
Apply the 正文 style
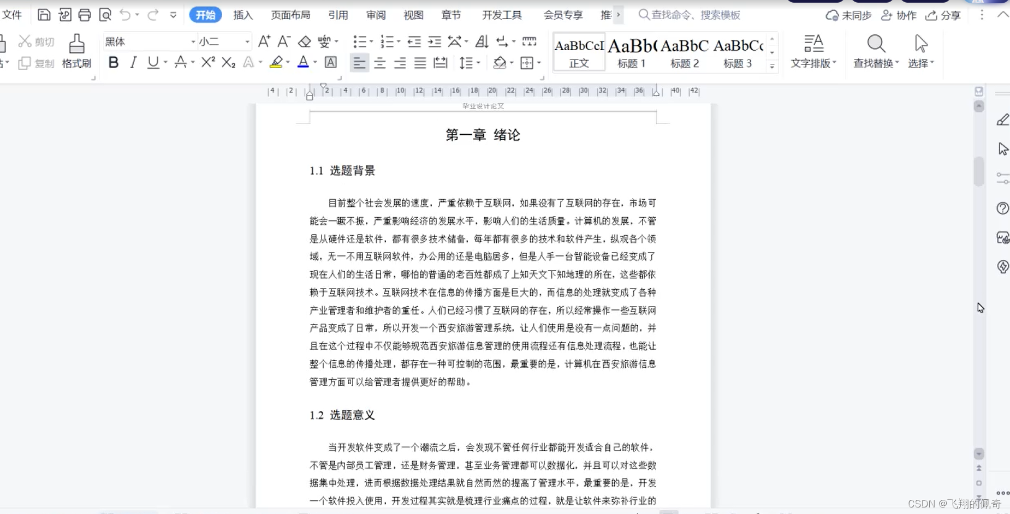tap(579, 52)
